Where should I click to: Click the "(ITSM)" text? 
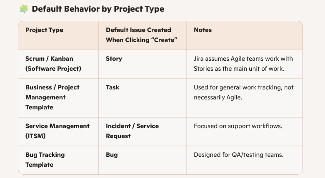coord(36,136)
